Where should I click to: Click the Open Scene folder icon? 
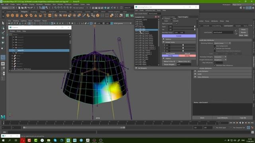click(x=22, y=8)
